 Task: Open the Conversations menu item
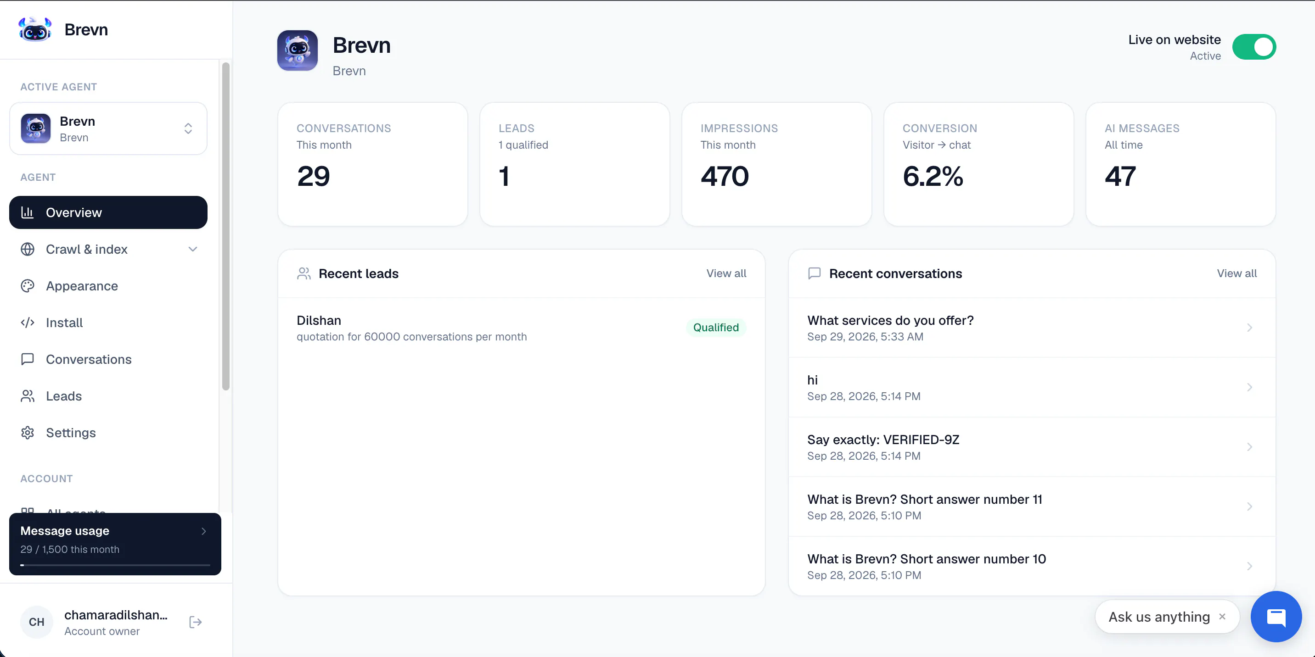[108, 359]
